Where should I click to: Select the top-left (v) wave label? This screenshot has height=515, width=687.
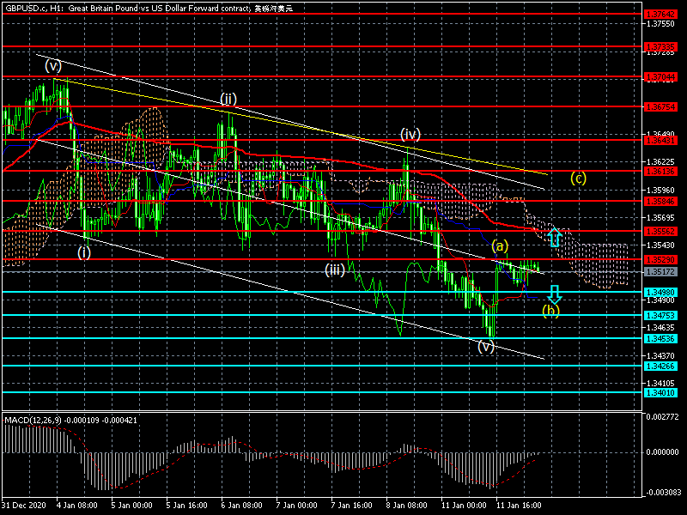tap(53, 65)
